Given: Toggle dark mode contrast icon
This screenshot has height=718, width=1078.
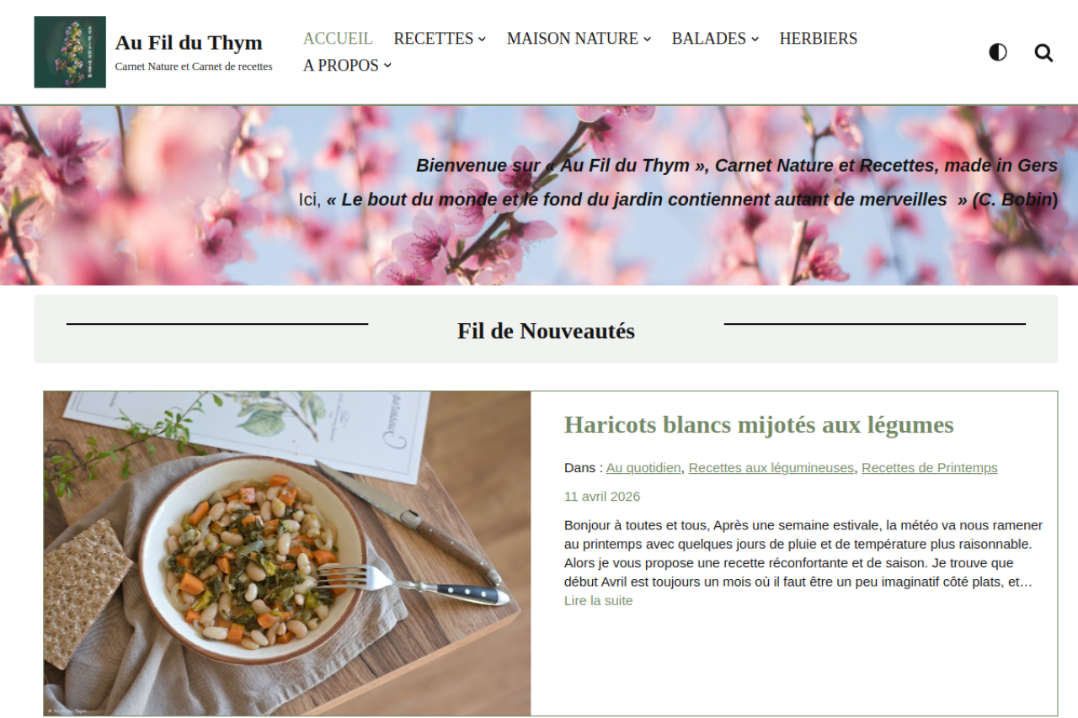Looking at the screenshot, I should 998,52.
